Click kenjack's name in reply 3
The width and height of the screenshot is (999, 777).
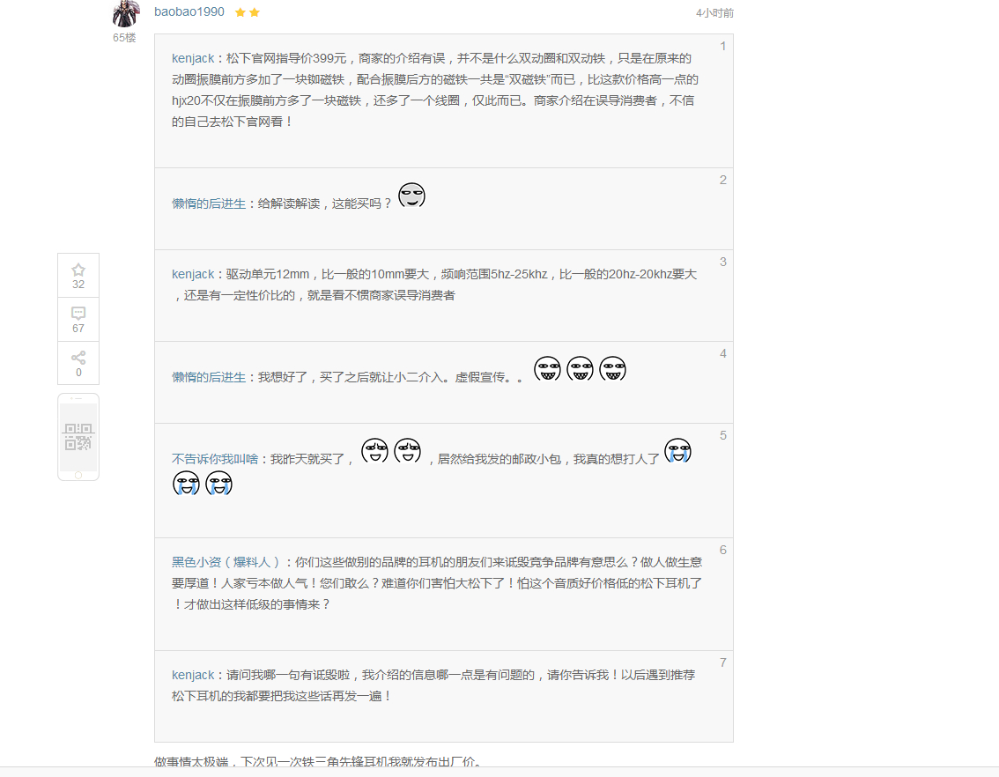(x=193, y=274)
